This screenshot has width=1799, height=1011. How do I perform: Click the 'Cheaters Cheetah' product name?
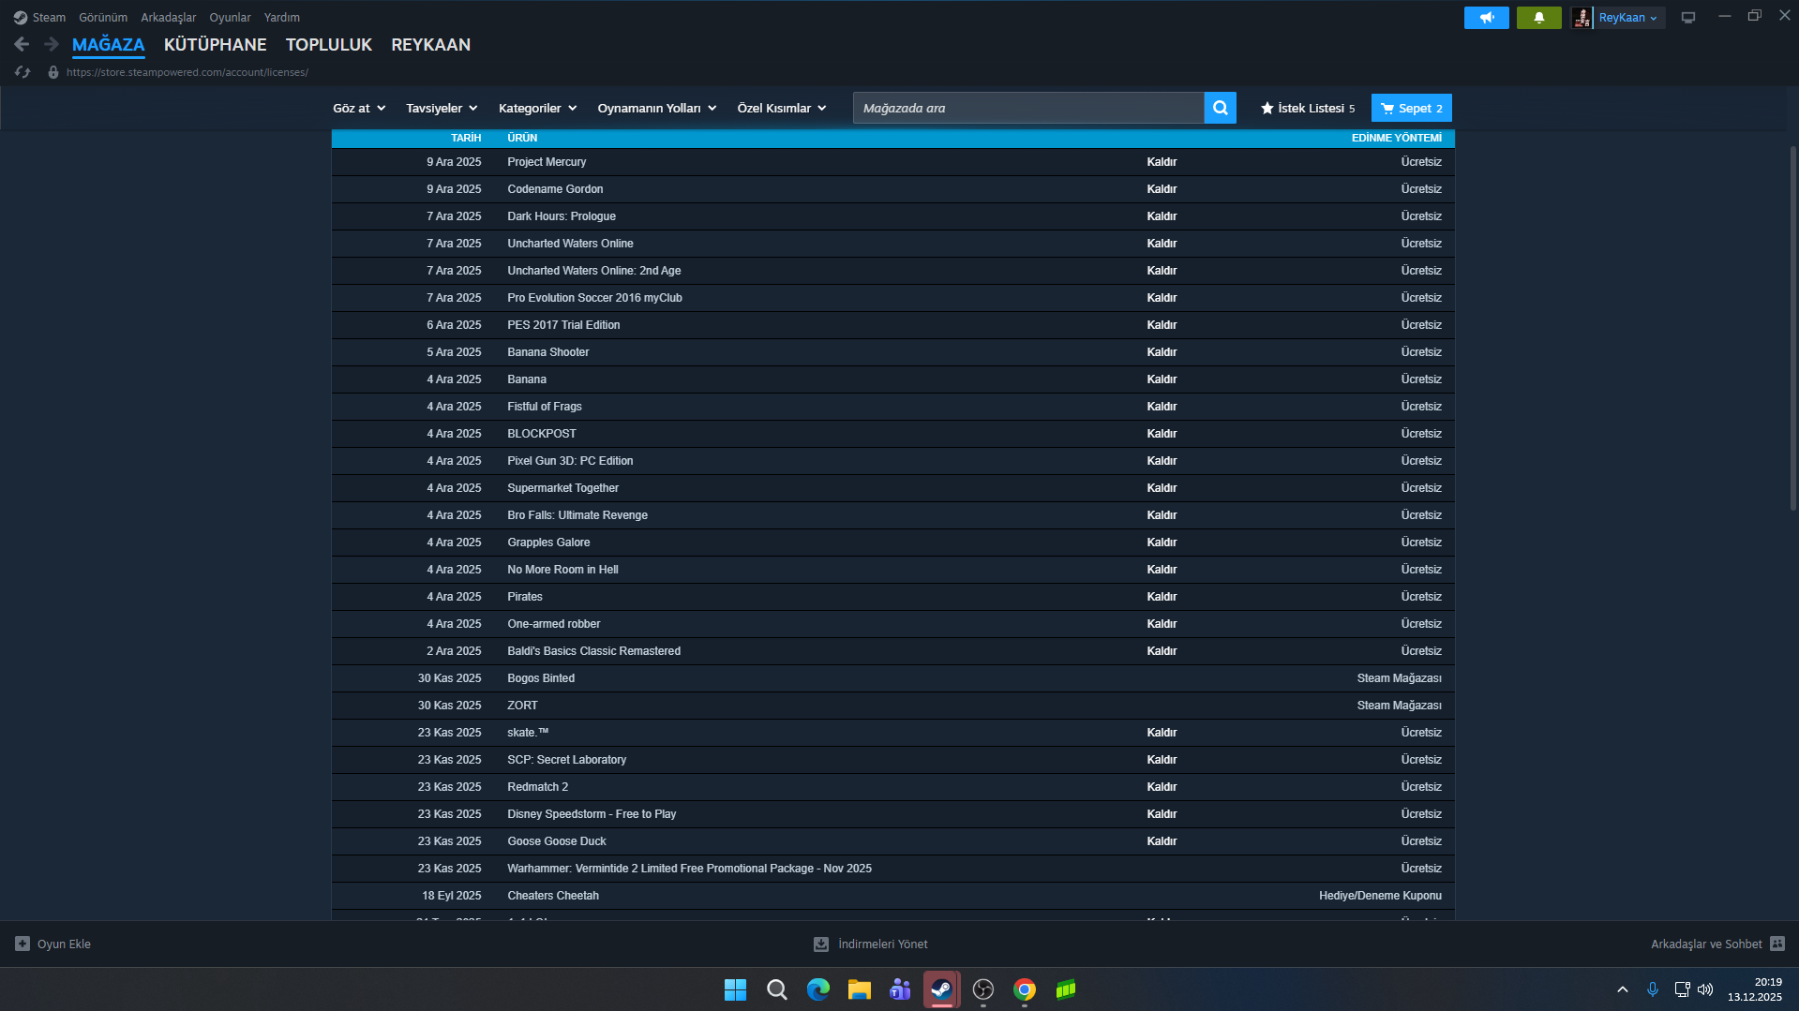pyautogui.click(x=553, y=896)
